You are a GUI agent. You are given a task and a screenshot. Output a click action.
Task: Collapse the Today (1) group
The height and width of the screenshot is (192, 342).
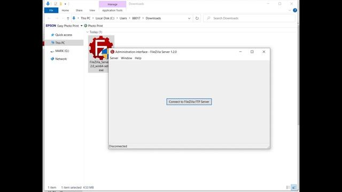click(88, 32)
